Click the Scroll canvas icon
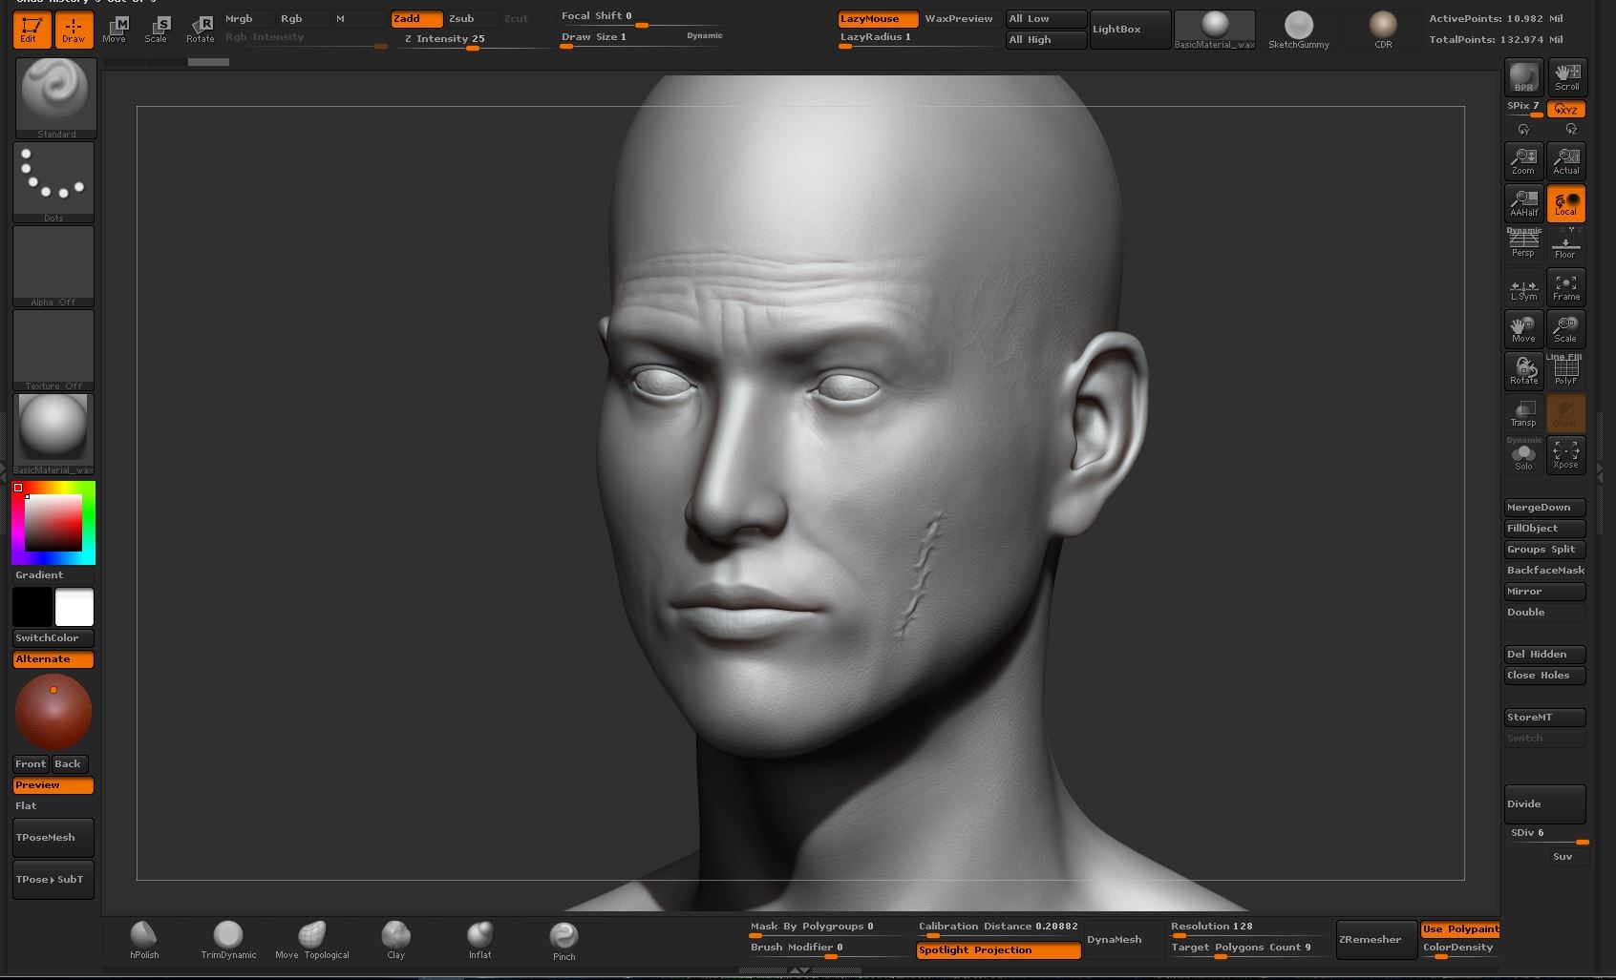 (x=1566, y=76)
